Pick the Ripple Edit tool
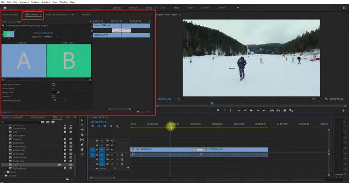The width and height of the screenshot is (349, 183). [82, 130]
